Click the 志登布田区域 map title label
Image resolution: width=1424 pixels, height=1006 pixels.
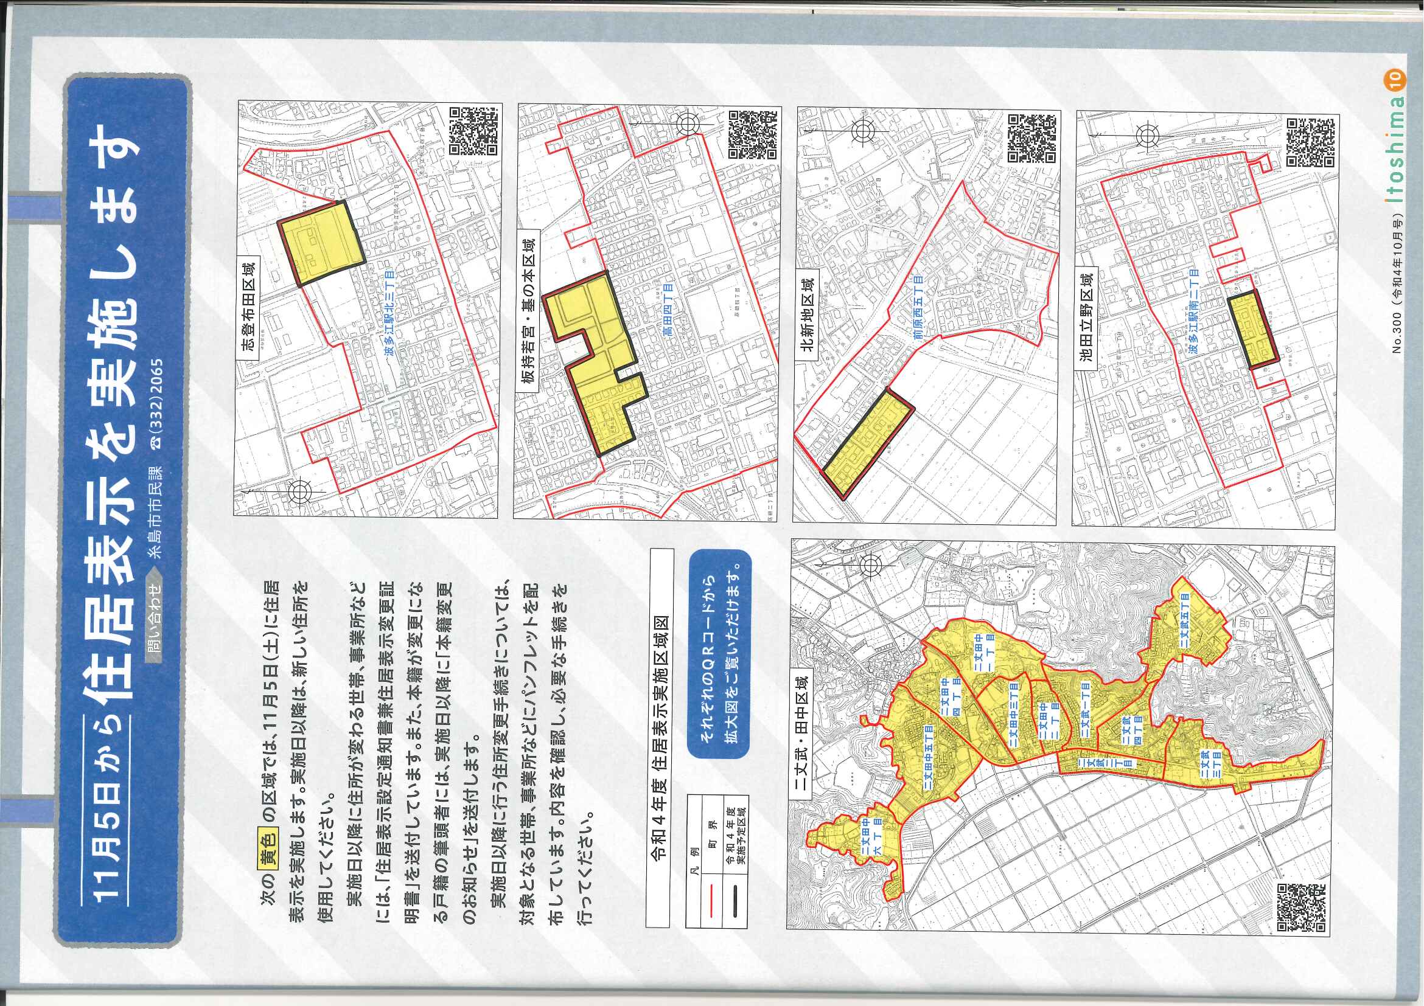[x=248, y=307]
